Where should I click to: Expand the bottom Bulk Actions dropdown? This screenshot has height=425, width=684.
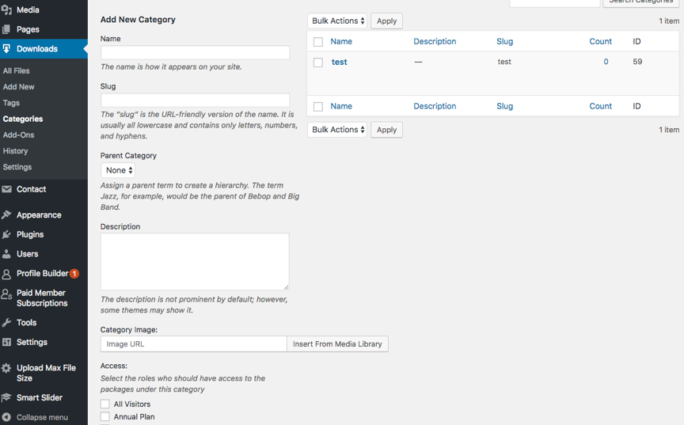tap(337, 130)
